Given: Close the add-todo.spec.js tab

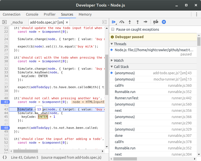Looking at the screenshot, I should click(67, 22).
